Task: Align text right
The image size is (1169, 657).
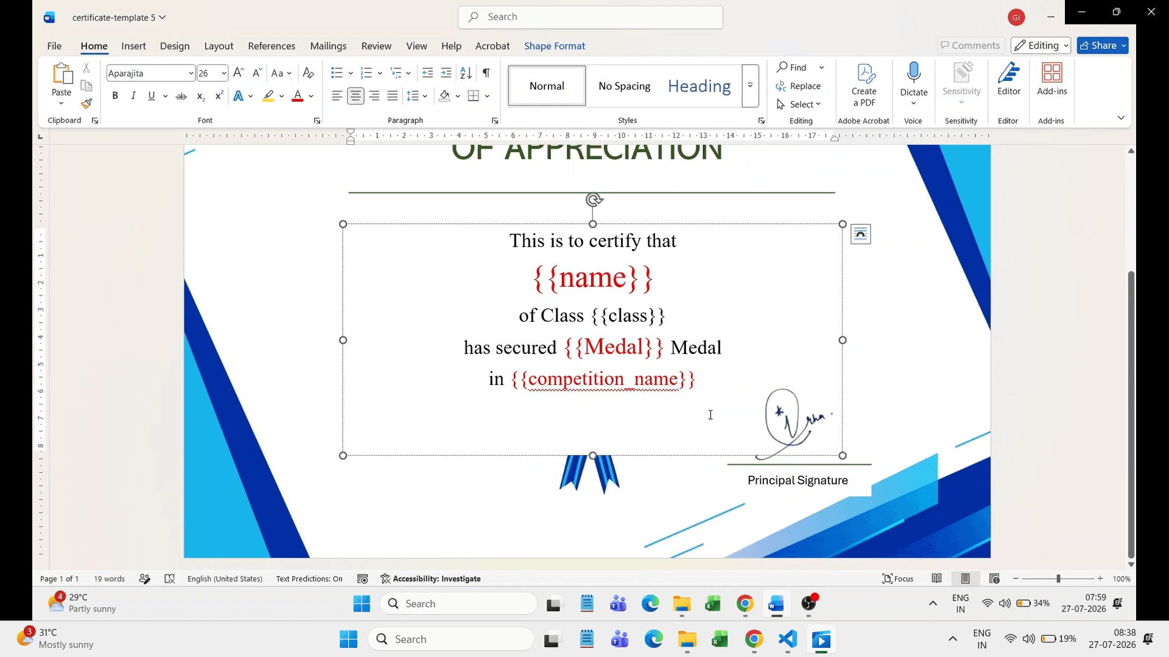Action: pos(374,96)
